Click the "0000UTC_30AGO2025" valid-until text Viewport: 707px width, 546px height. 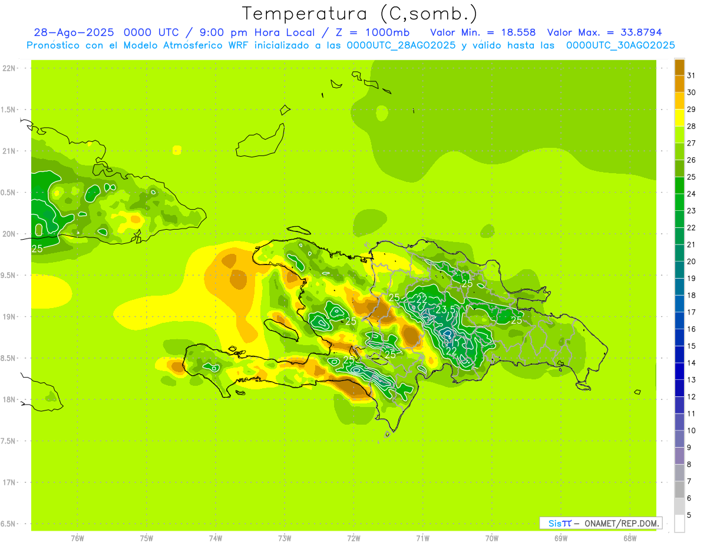(x=620, y=45)
